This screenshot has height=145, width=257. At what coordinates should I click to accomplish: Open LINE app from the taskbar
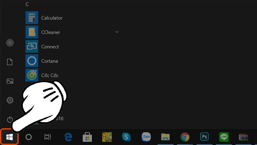coord(224,137)
